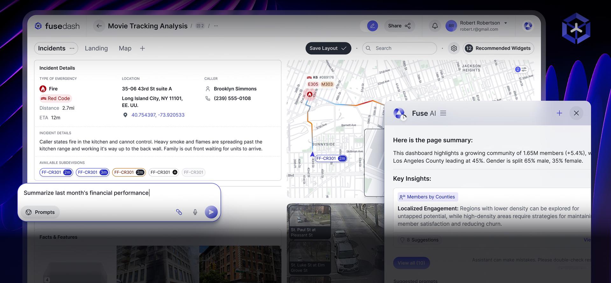The width and height of the screenshot is (611, 283).
Task: Click the vehicle arrow marker on map
Action: [312, 154]
